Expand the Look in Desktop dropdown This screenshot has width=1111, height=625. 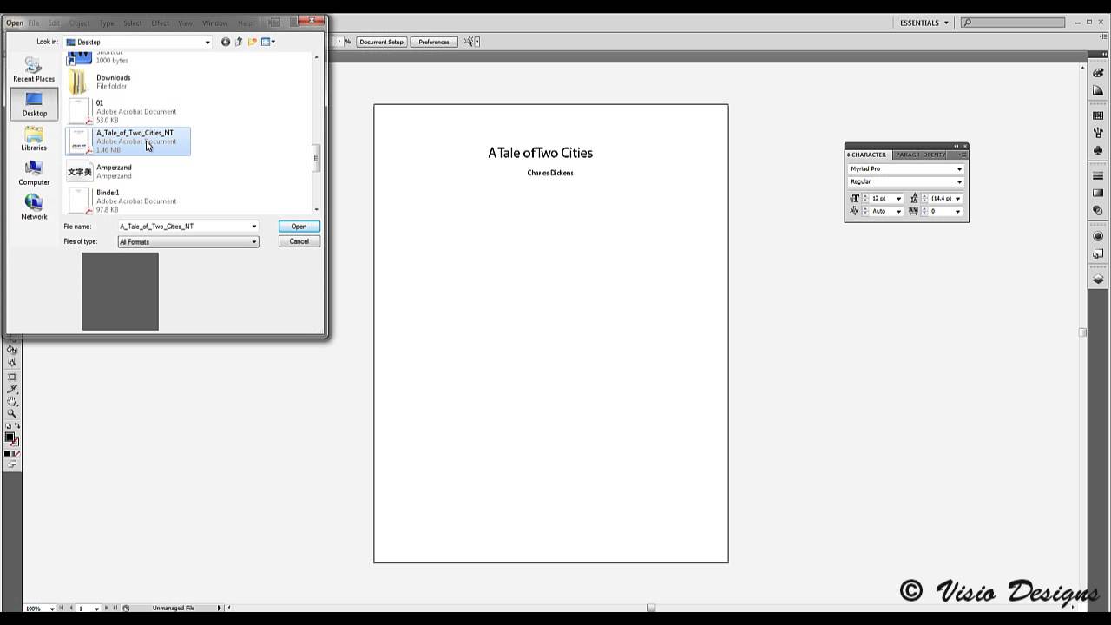[x=207, y=42]
